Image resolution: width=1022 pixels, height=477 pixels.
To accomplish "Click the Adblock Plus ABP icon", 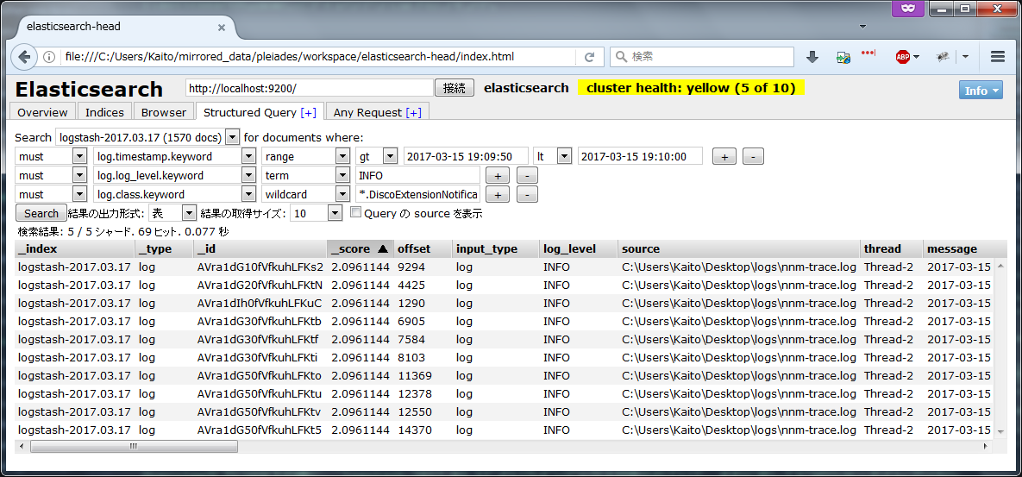I will (902, 57).
